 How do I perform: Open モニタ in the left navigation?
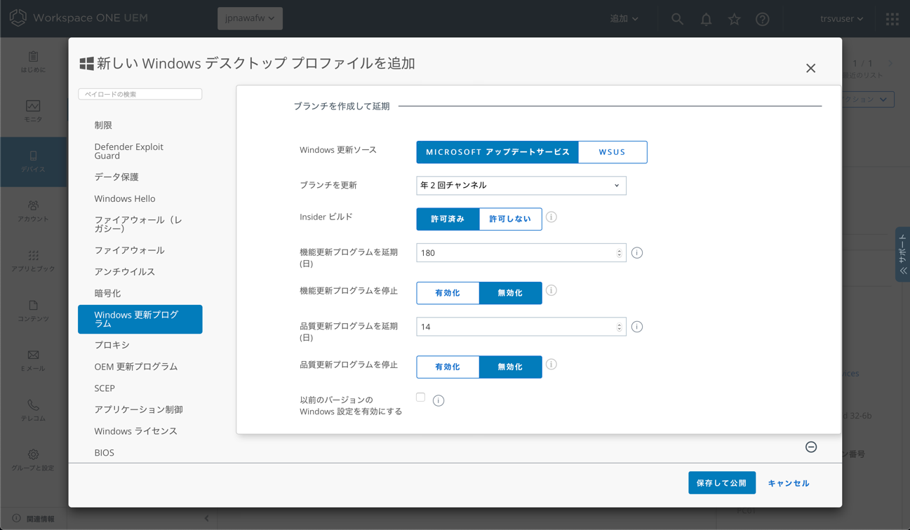(x=33, y=112)
